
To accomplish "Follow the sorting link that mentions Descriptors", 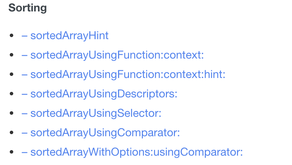I will coord(99,94).
